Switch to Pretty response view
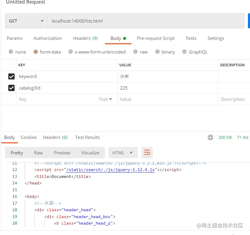Viewport: 250px width, 235px height. (17, 153)
